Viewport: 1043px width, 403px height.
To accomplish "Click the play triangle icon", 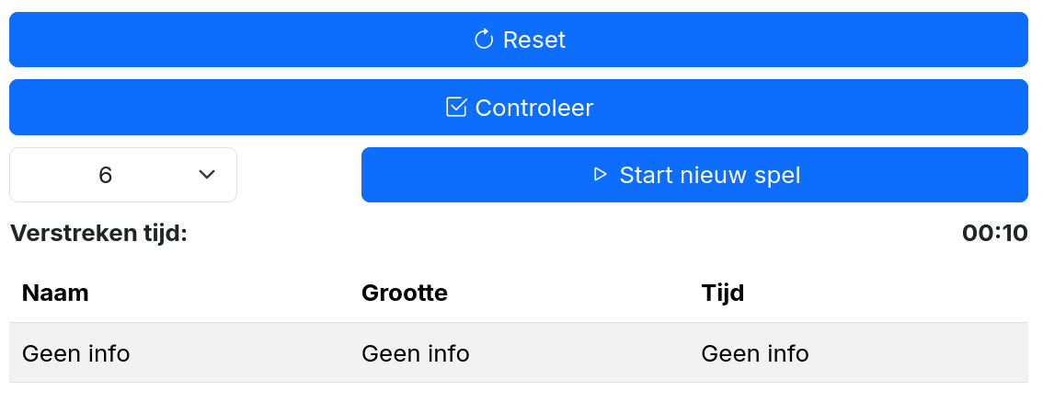I will (x=601, y=175).
